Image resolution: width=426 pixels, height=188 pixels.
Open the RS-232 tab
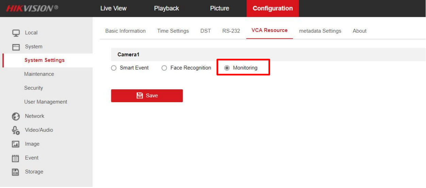pos(231,31)
